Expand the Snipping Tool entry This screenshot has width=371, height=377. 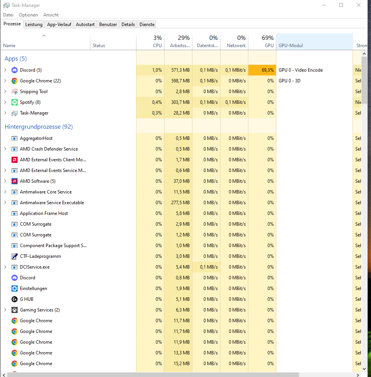(x=5, y=92)
